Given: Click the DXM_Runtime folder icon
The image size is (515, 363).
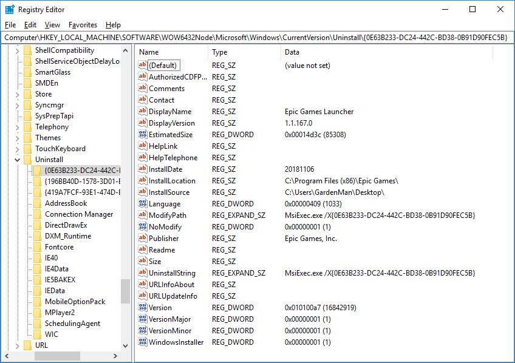Looking at the screenshot, I should click(38, 236).
